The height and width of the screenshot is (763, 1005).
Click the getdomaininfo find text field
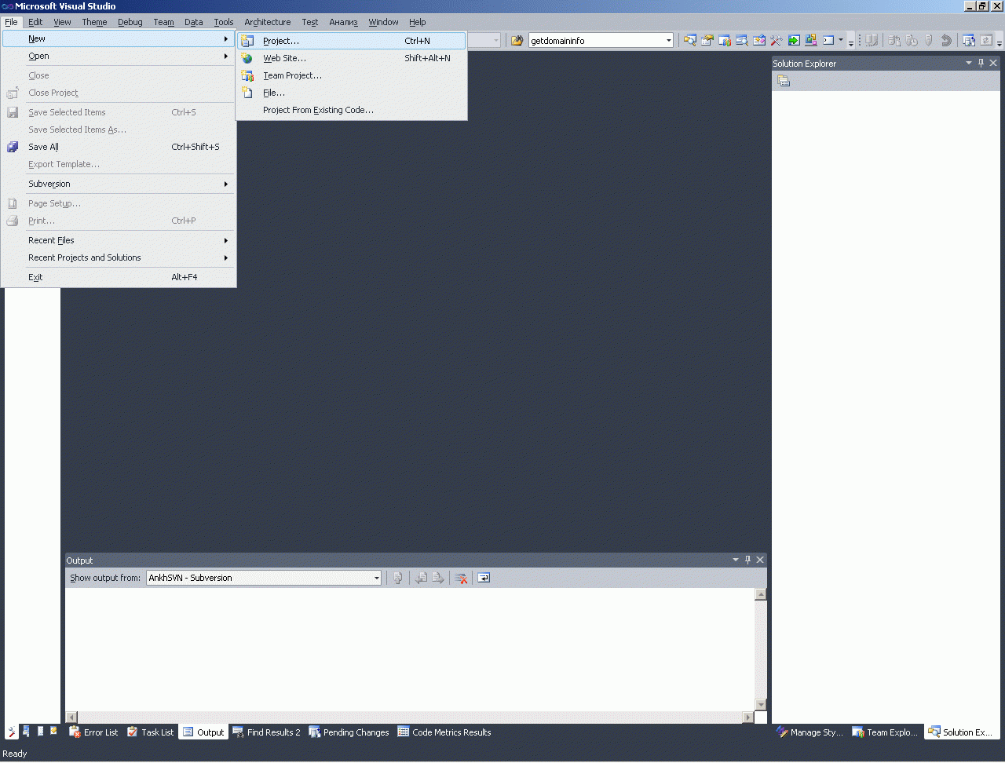[x=596, y=41]
